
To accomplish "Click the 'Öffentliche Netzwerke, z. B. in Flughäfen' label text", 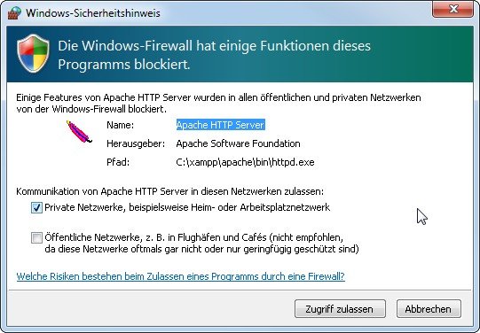I will tap(130, 237).
